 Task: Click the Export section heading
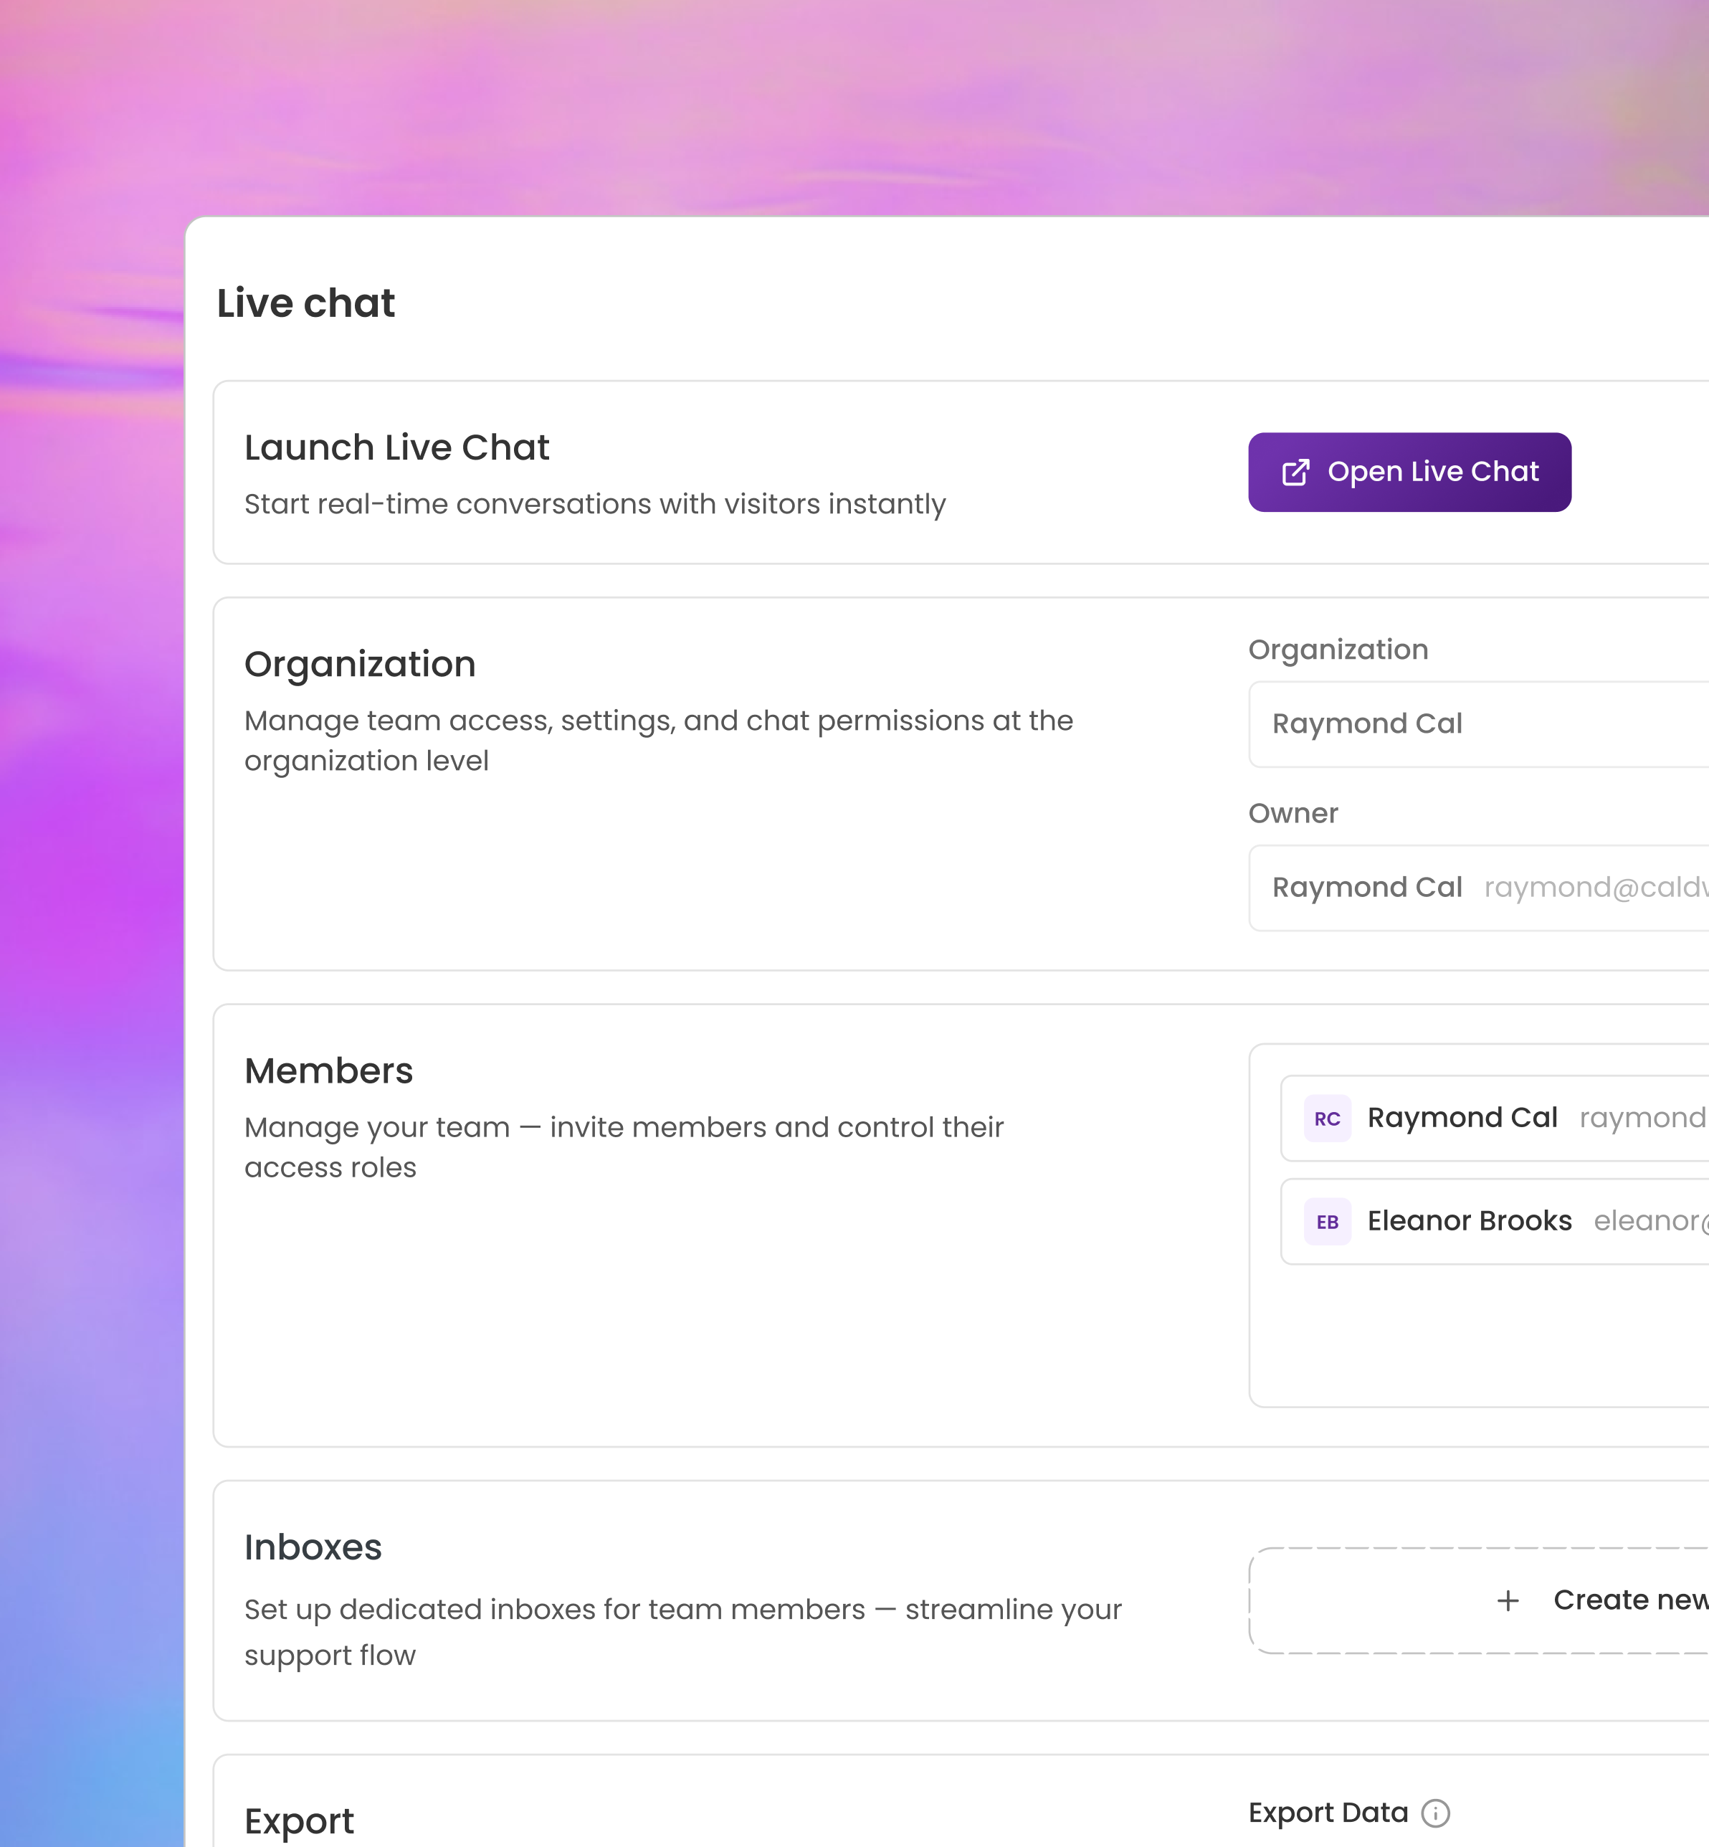299,1821
